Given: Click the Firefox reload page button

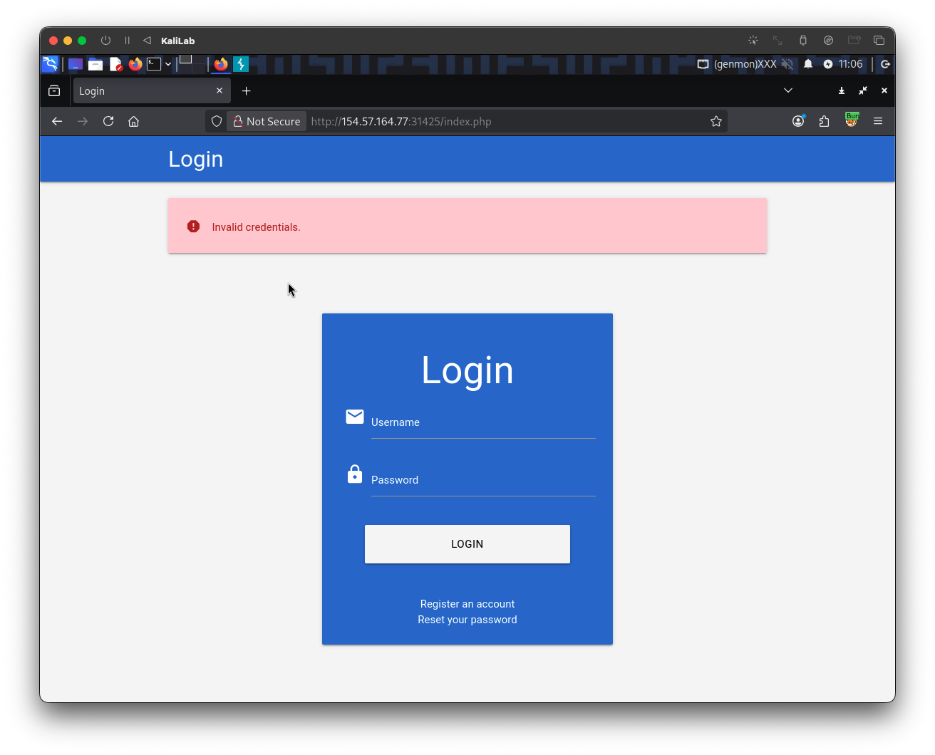Looking at the screenshot, I should tap(108, 121).
